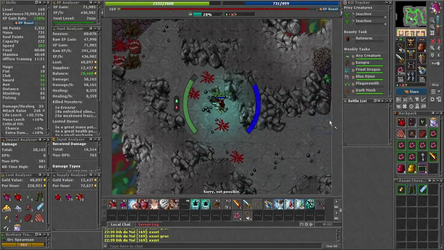Click Orc Spearman in Bestiary Tracker
444x250 pixels.
tap(20, 240)
